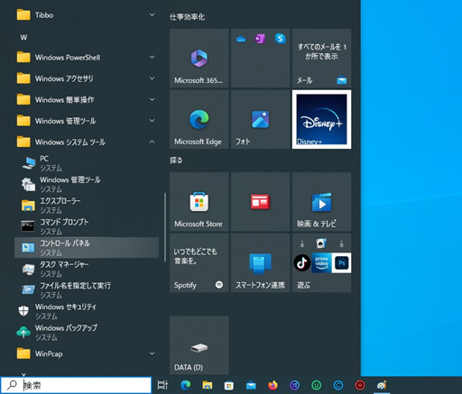Screen dimensions: 462x394
Task: Open the フォト tile
Action: pyautogui.click(x=260, y=119)
